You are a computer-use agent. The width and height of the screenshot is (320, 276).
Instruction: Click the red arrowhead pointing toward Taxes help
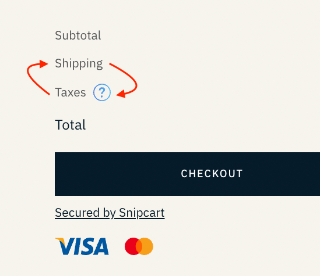click(x=121, y=94)
